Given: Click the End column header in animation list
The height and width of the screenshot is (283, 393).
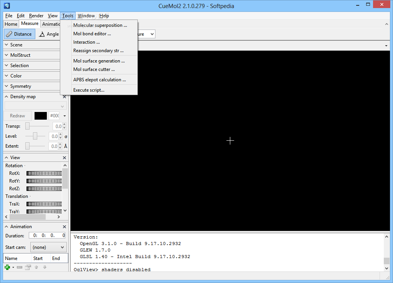Looking at the screenshot, I should click(x=59, y=258).
